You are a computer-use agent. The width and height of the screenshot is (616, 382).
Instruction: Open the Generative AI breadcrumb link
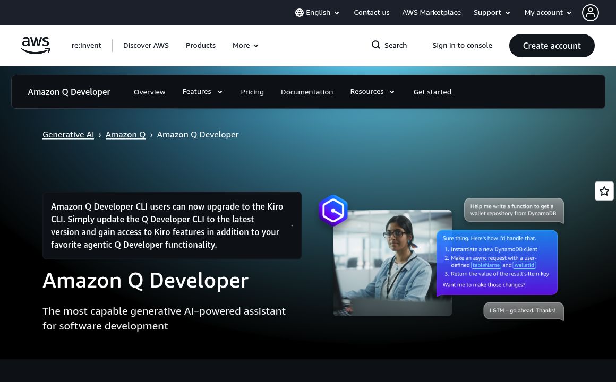coord(68,134)
